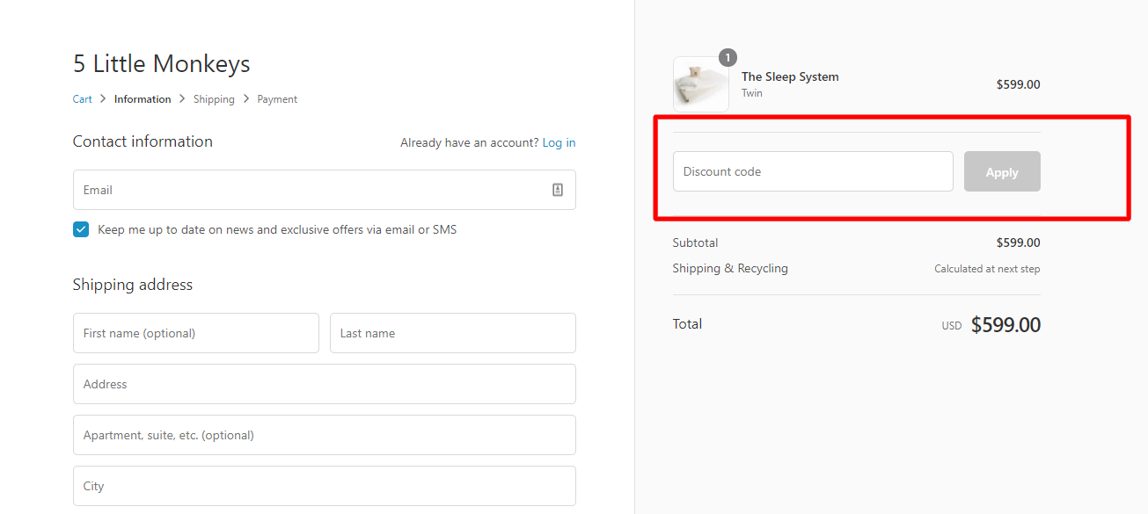Focus the Email input field

324,190
